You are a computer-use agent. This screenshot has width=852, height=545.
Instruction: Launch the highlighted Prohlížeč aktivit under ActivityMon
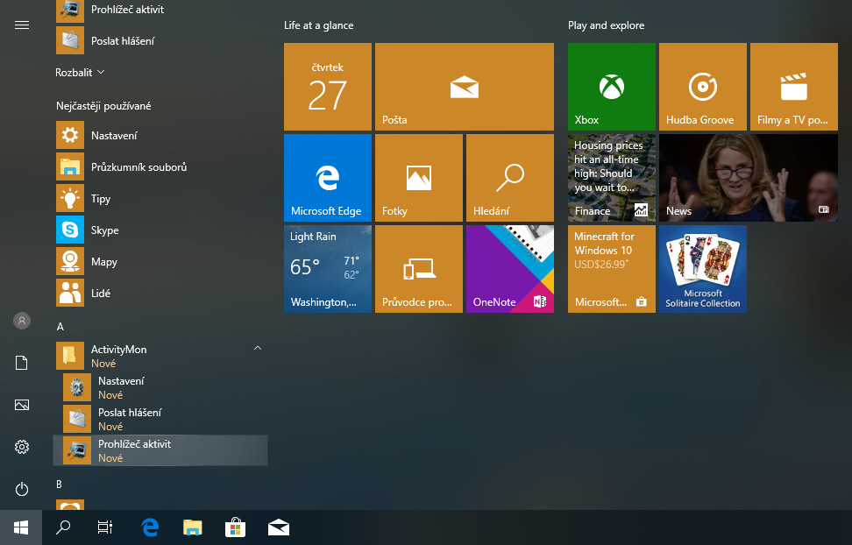coord(161,450)
